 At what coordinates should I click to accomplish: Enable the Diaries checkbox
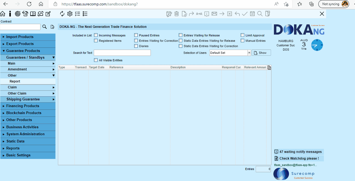(x=136, y=46)
